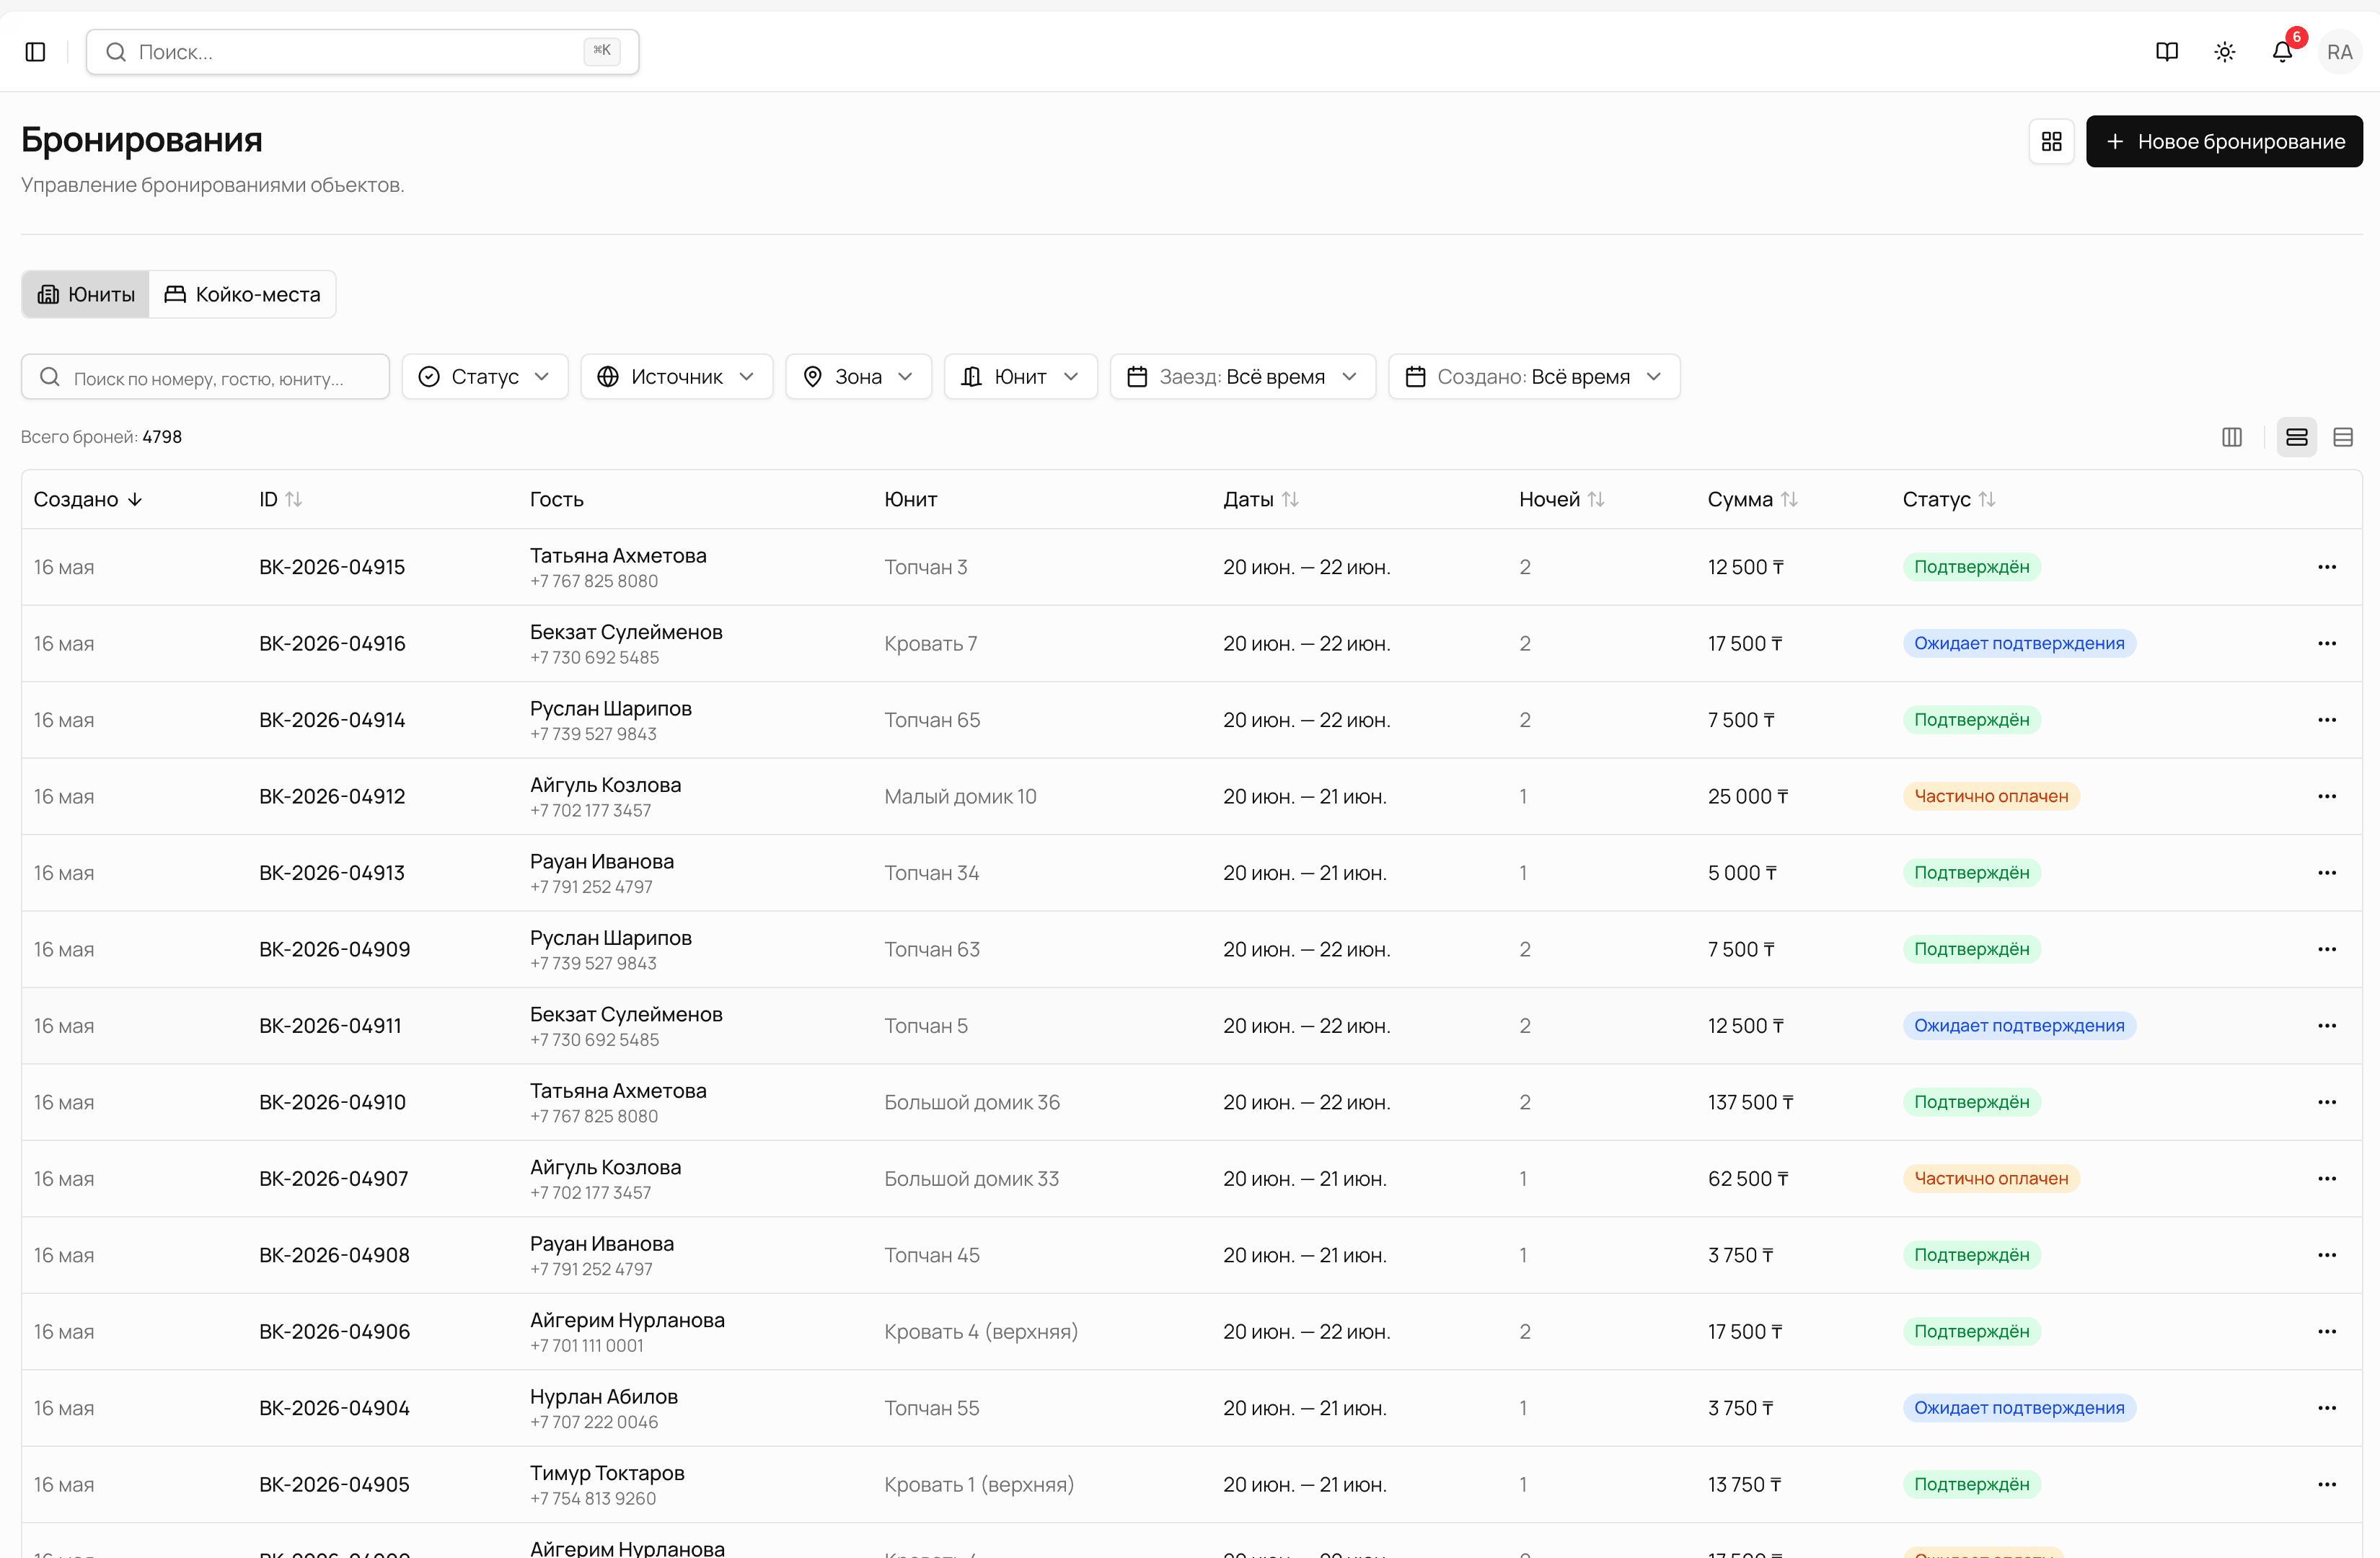The image size is (2380, 1558).
Task: Click Частично оплачен badge for BK-2026-04912
Action: coord(1990,796)
